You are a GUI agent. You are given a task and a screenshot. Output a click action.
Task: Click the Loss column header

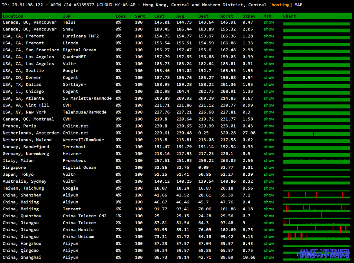[121, 16]
